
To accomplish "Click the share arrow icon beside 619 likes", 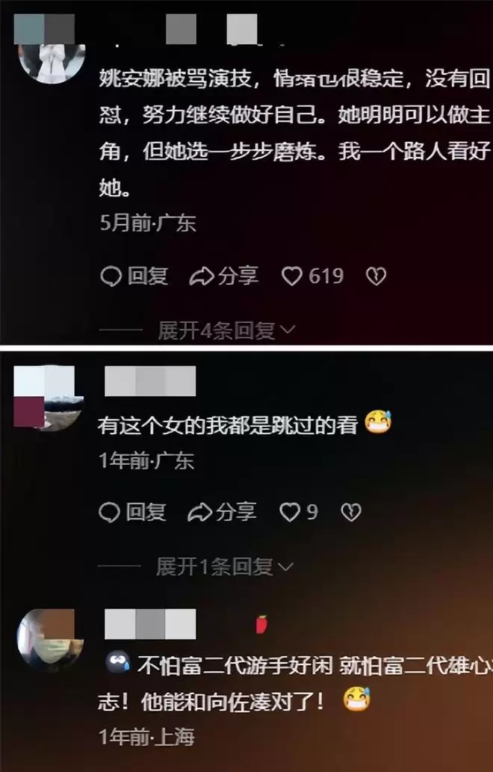I will click(x=201, y=277).
